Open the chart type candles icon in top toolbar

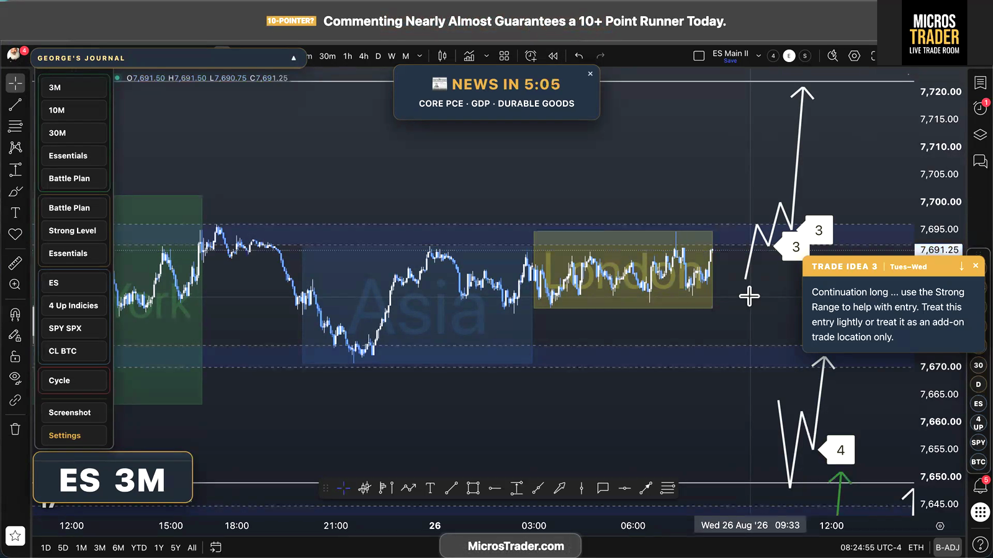(443, 56)
